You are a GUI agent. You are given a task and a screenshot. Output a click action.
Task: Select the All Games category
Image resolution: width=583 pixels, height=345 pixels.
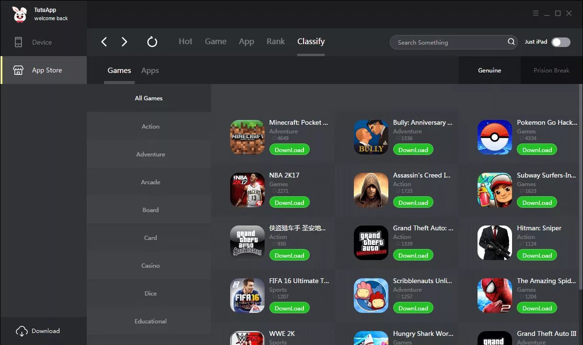[x=149, y=98]
